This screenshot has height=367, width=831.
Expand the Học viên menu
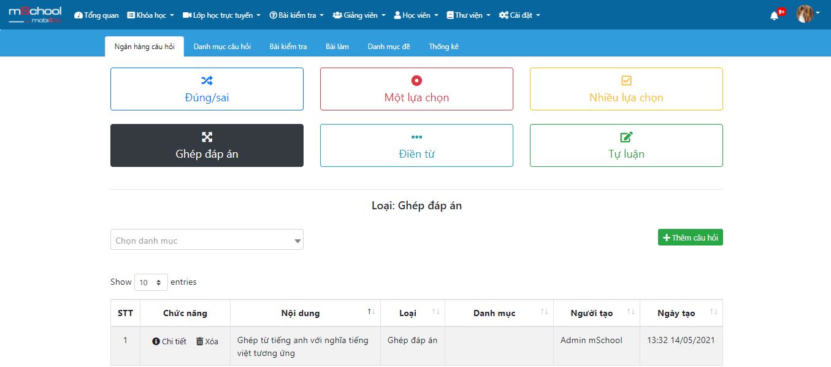click(x=416, y=15)
